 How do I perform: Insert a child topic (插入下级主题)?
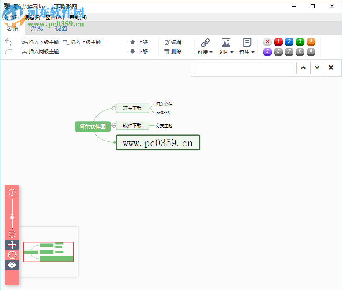click(x=40, y=42)
